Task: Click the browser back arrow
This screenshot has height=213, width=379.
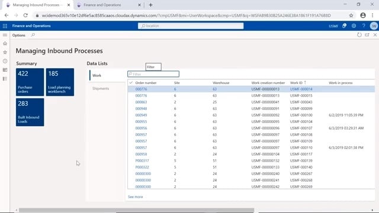Action: point(7,15)
